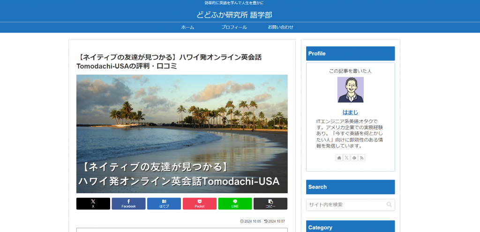Open お問い合わせ in the navigation
This screenshot has width=480, height=232.
click(280, 27)
